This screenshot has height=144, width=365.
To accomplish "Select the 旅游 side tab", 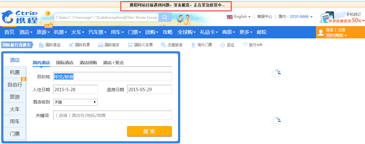I will click(15, 97).
